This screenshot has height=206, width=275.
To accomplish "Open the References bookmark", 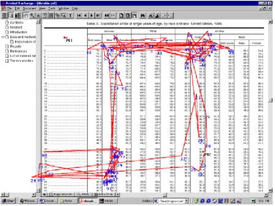I will [x=18, y=51].
